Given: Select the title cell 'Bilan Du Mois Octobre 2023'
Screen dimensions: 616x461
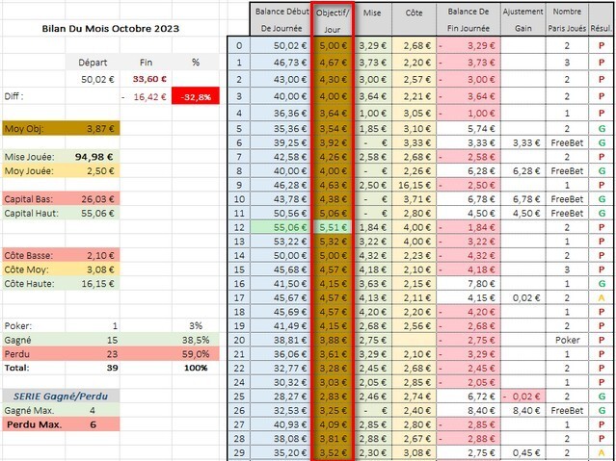Looking at the screenshot, I should pos(111,28).
